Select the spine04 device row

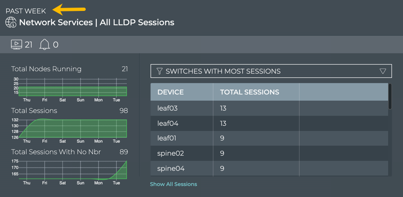(x=171, y=169)
